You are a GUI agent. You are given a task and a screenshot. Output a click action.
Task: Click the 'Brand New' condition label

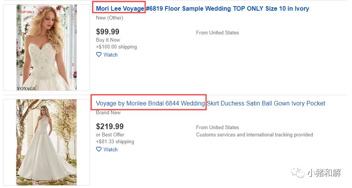[x=108, y=112]
